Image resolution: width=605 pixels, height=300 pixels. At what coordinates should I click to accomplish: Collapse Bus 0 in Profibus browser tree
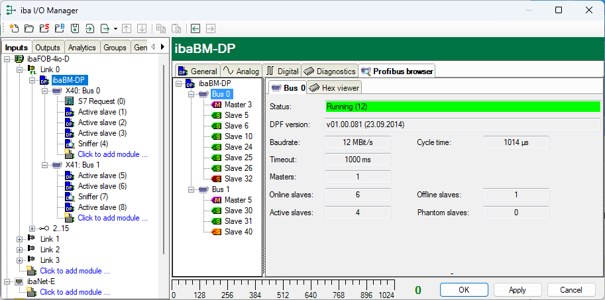(192, 94)
